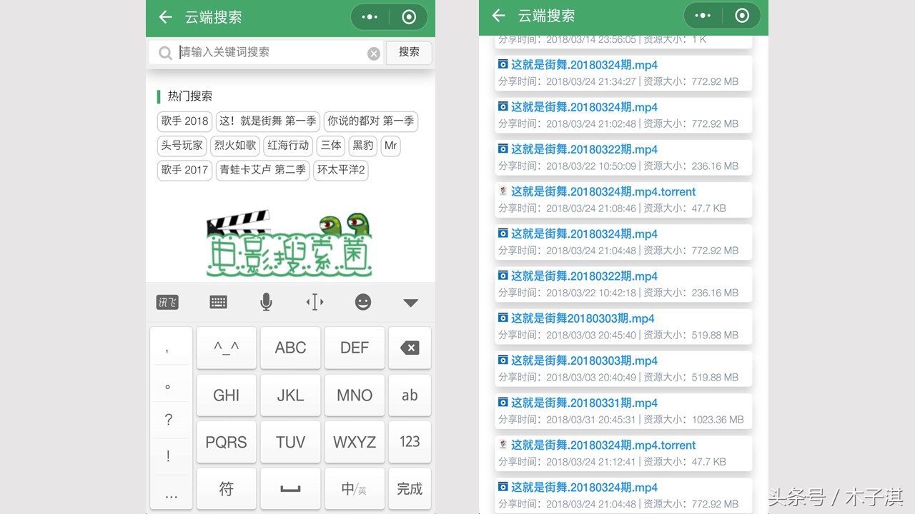The image size is (915, 514).
Task: Tap the microphone icon for voice input
Action: (x=265, y=302)
